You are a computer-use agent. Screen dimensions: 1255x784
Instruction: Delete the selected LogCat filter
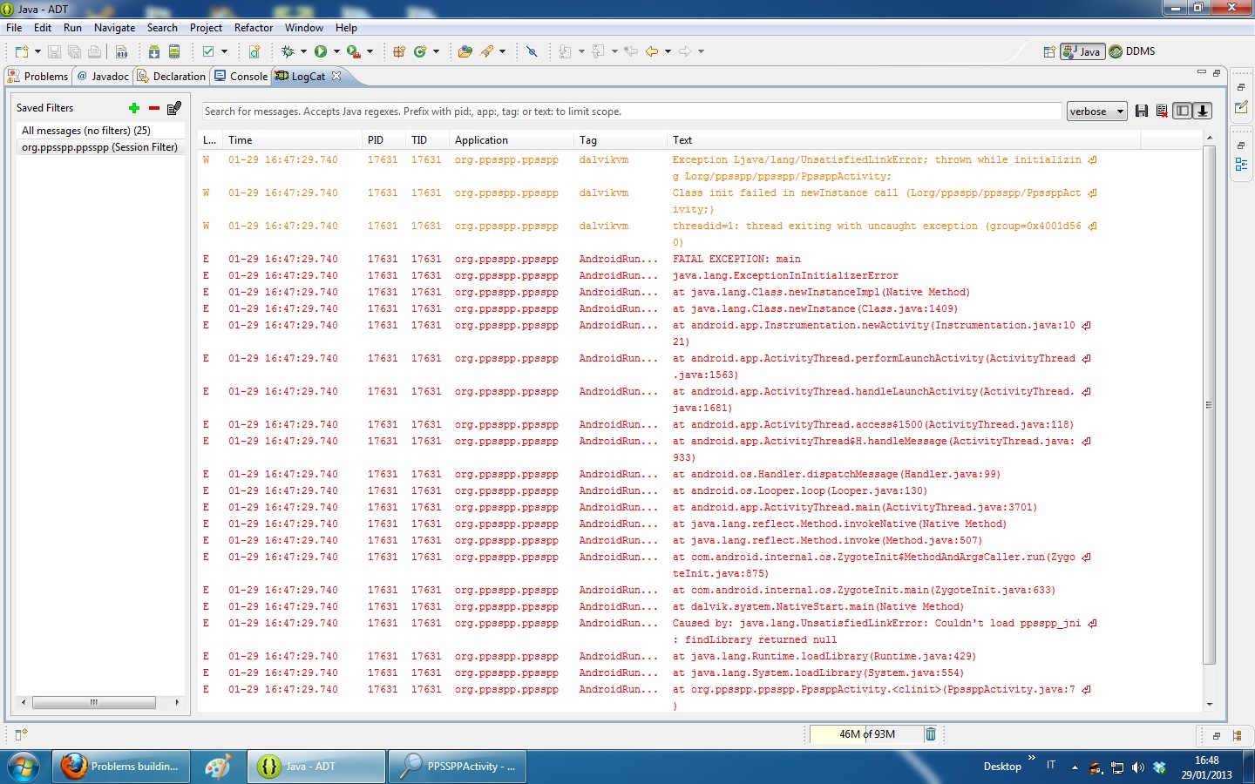pyautogui.click(x=154, y=108)
